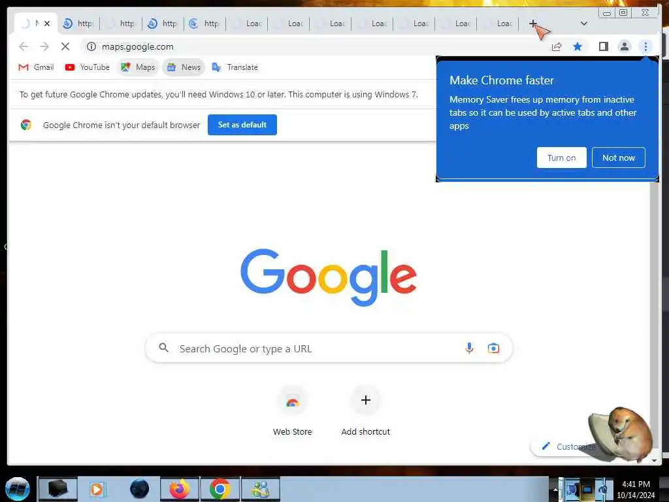
Task: Click the Customize Chrome pencil icon
Action: click(546, 446)
